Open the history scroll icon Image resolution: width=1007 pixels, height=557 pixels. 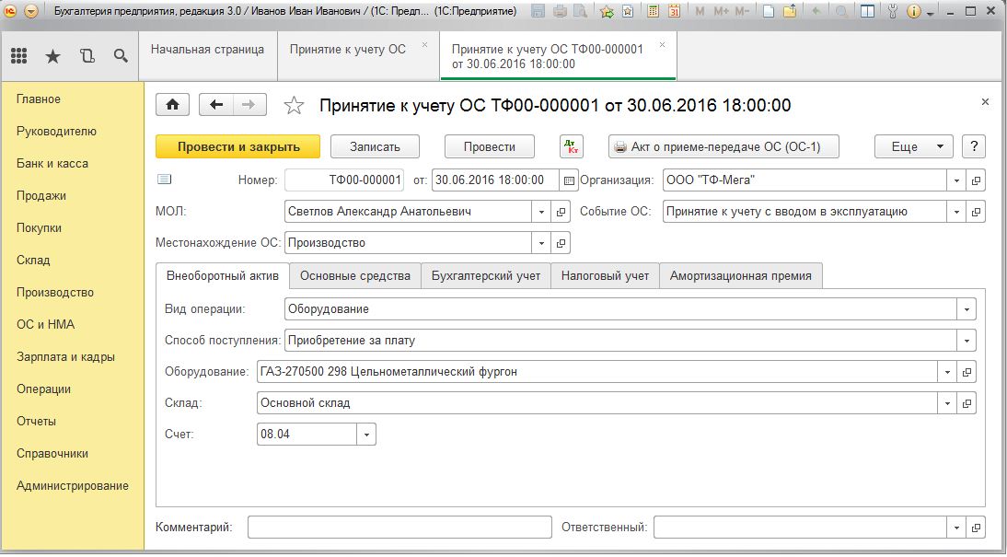pos(87,56)
